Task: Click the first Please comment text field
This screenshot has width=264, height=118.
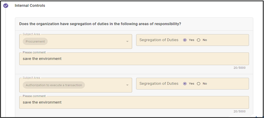Action: [134, 59]
